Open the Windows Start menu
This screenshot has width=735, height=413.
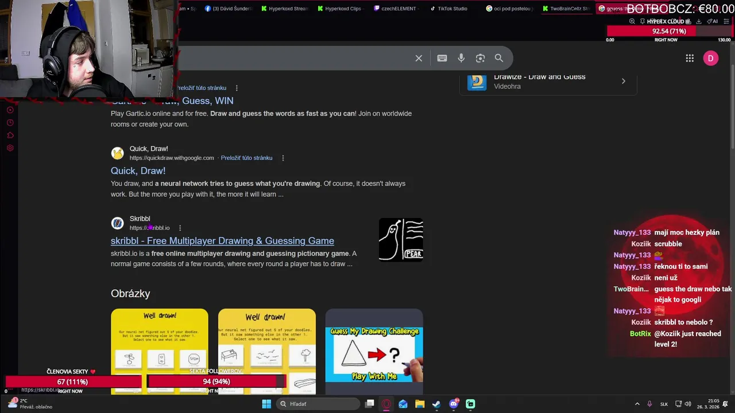[266, 404]
